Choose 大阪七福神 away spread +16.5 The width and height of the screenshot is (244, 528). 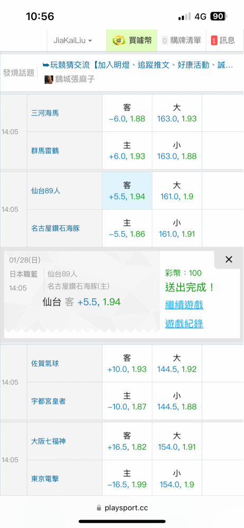[127, 441]
